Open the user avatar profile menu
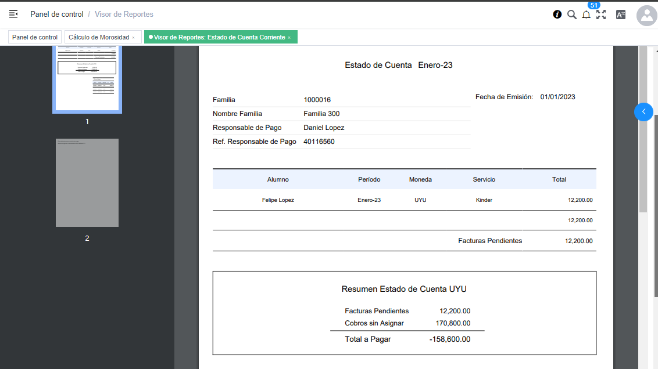The height and width of the screenshot is (369, 658). point(646,16)
